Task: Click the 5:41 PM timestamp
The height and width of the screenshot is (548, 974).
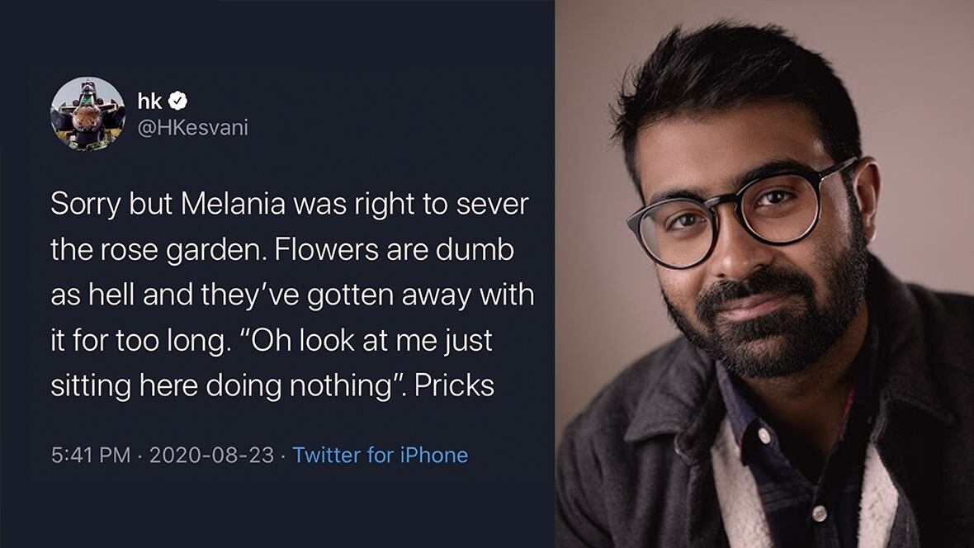Action: click(91, 455)
